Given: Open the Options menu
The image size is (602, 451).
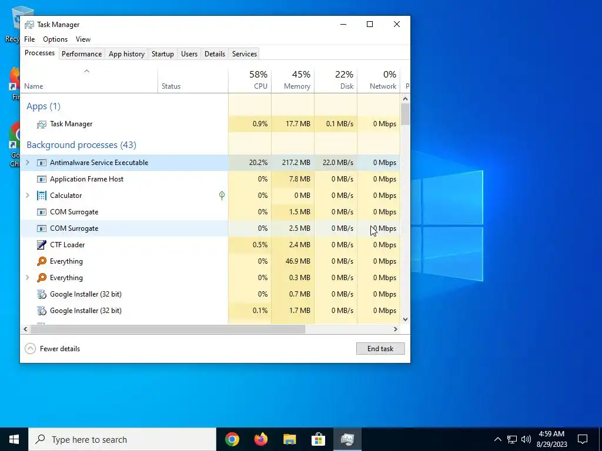Looking at the screenshot, I should [55, 39].
